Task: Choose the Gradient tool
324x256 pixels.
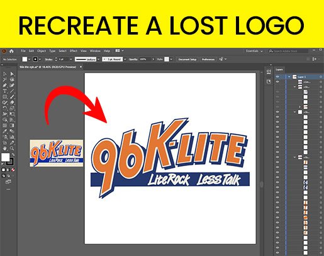Action: 12,125
